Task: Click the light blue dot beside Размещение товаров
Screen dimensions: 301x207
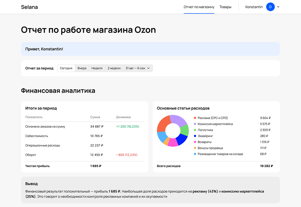Action: [195, 154]
